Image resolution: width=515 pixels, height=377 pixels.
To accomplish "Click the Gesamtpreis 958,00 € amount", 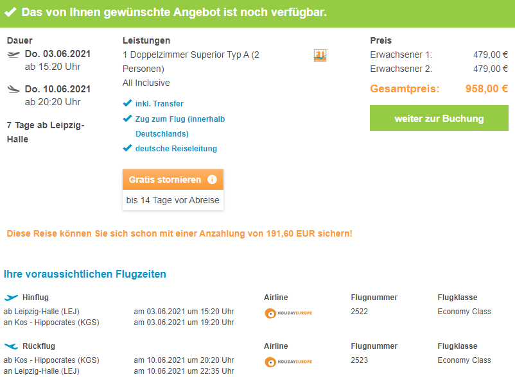I will point(486,89).
